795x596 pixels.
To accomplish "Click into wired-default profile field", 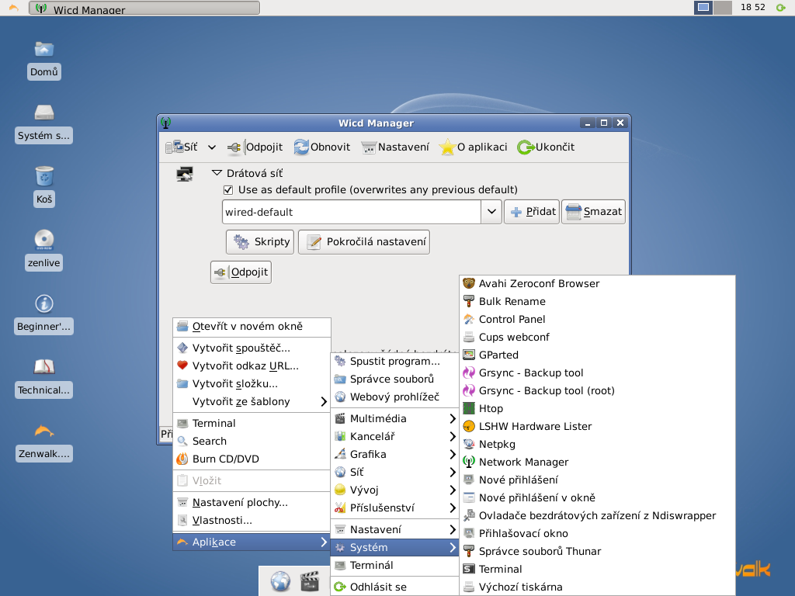I will (352, 212).
